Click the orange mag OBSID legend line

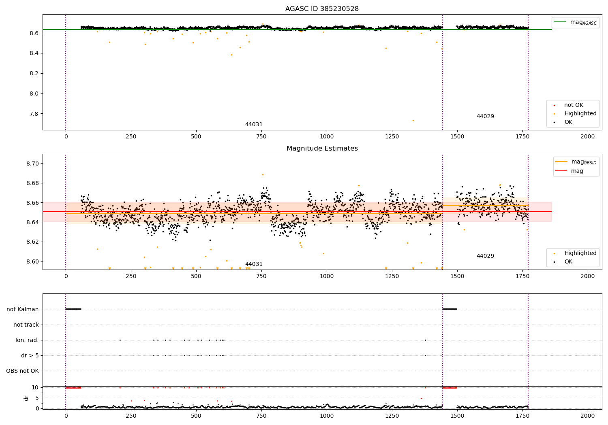click(x=561, y=162)
